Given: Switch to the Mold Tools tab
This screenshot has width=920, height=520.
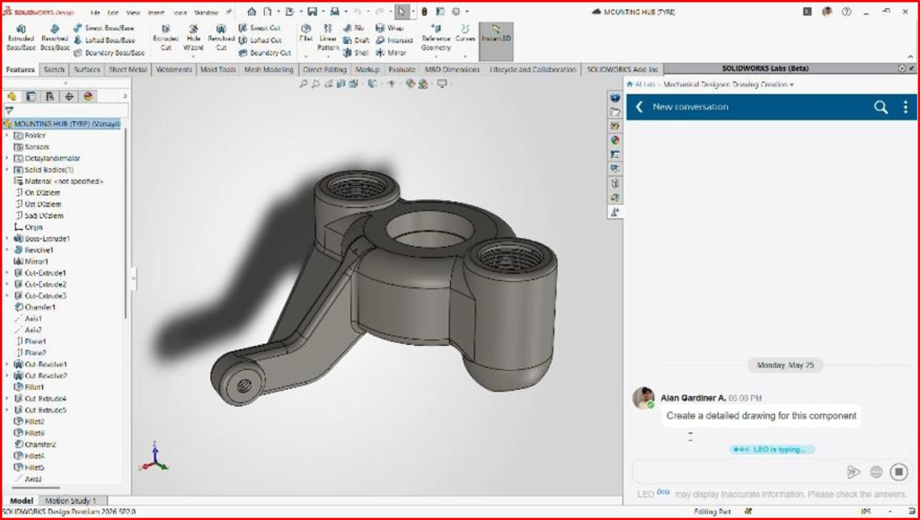Looking at the screenshot, I should click(217, 69).
